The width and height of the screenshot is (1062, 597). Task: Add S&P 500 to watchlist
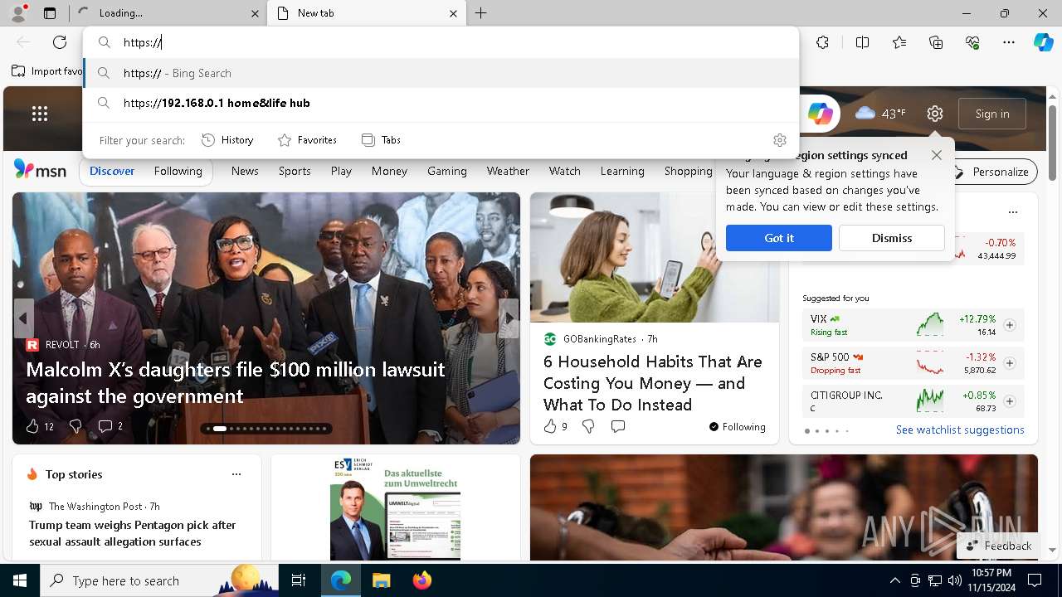[x=1009, y=363]
